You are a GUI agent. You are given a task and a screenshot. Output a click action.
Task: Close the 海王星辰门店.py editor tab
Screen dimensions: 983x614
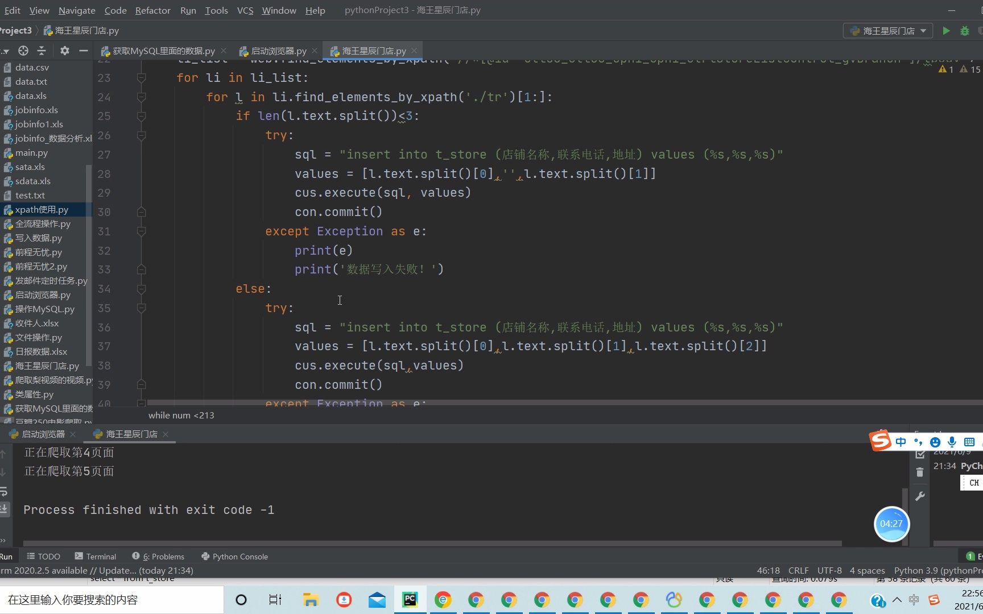(x=414, y=51)
